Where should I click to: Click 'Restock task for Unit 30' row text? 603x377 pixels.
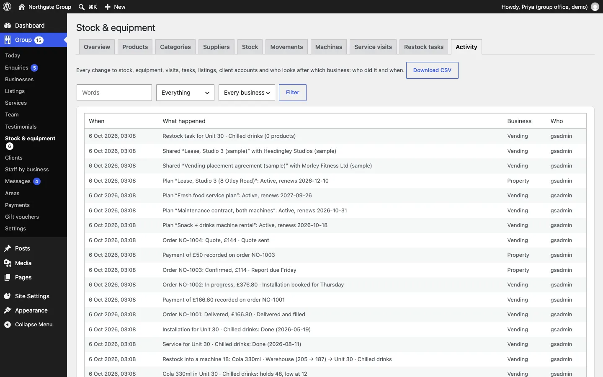(229, 136)
